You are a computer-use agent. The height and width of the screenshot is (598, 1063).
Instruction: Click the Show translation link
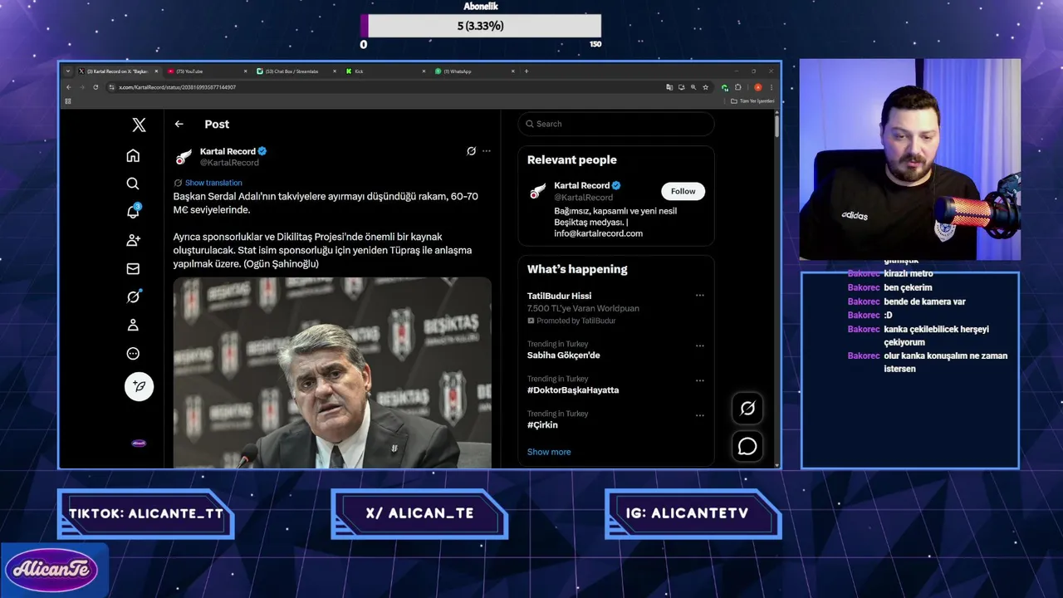pyautogui.click(x=213, y=183)
